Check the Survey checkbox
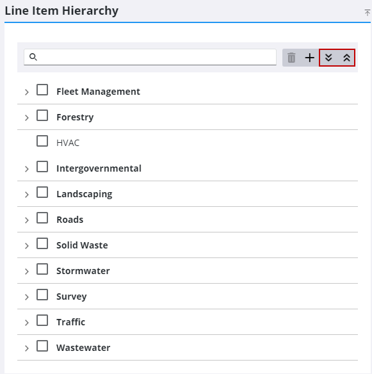The image size is (372, 374). 42,295
